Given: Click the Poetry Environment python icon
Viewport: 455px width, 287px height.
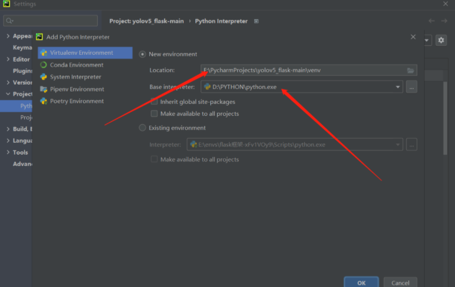Looking at the screenshot, I should point(44,101).
